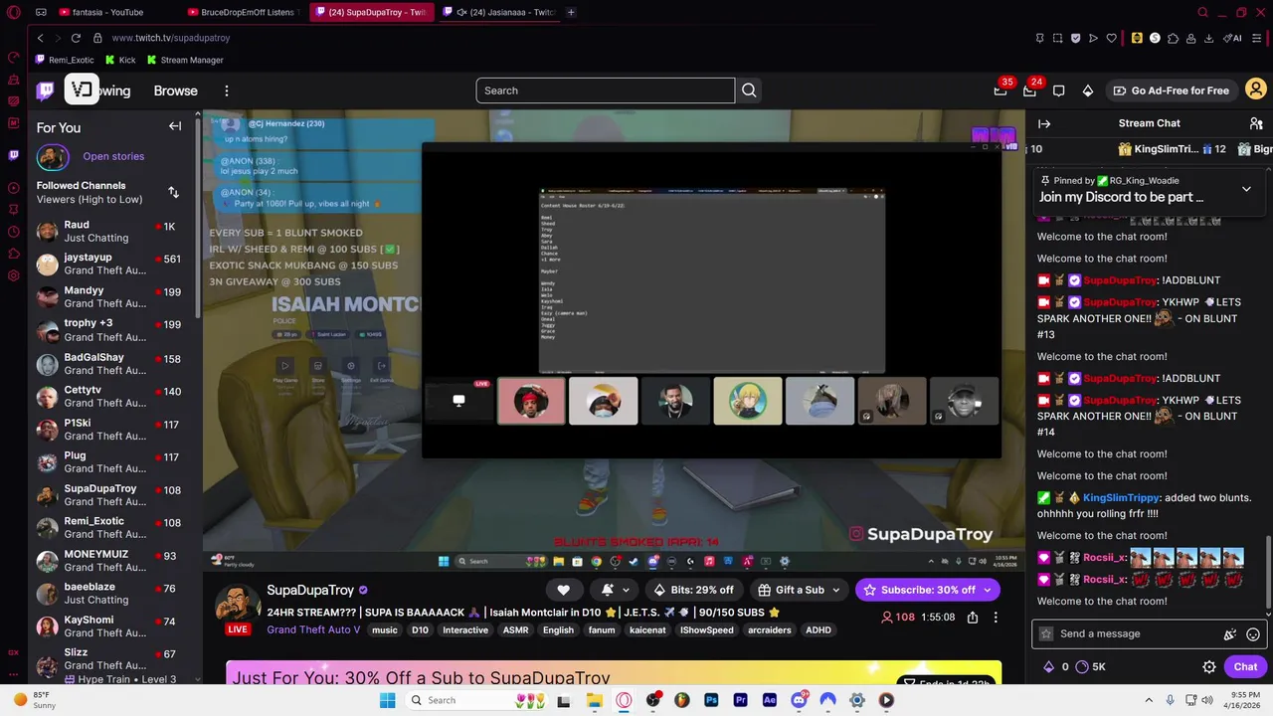Open the emote picker smiley

click(1253, 634)
